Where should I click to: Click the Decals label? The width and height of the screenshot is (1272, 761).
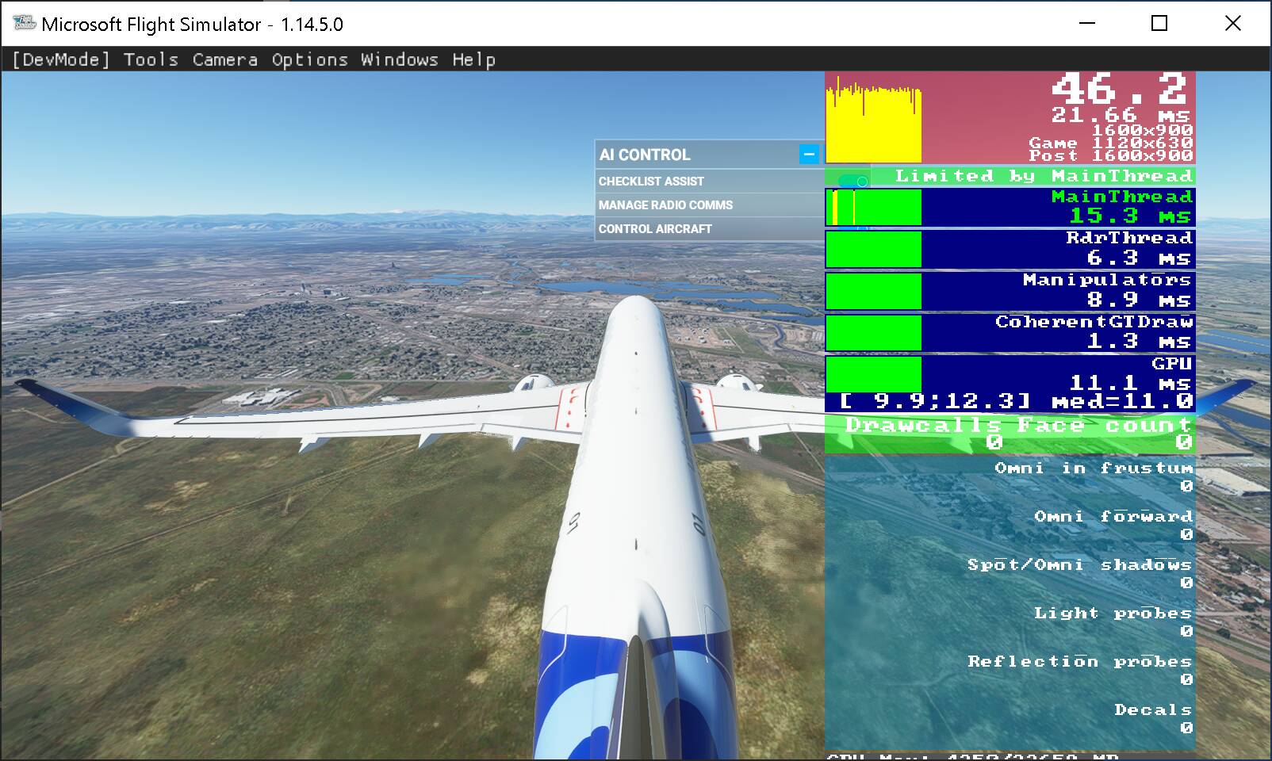(1153, 710)
